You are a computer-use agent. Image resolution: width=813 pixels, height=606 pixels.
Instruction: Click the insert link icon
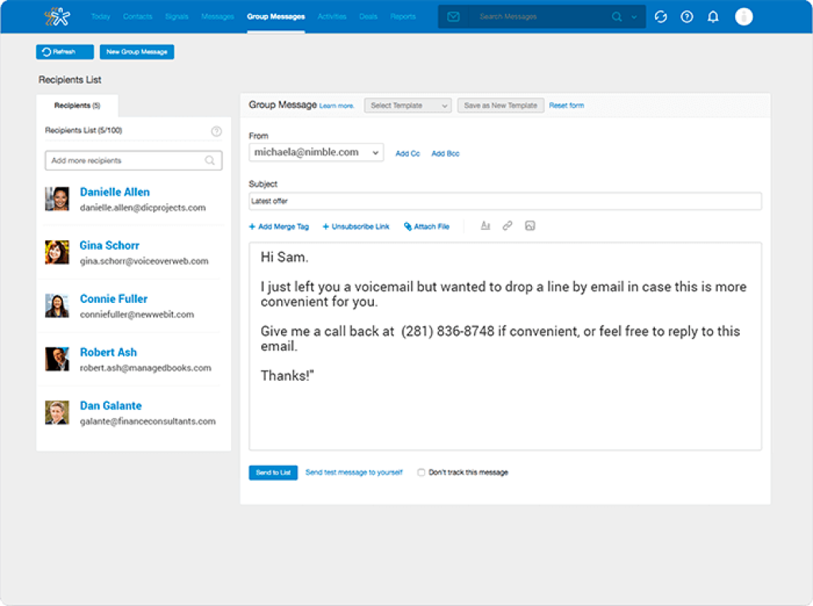click(x=507, y=226)
